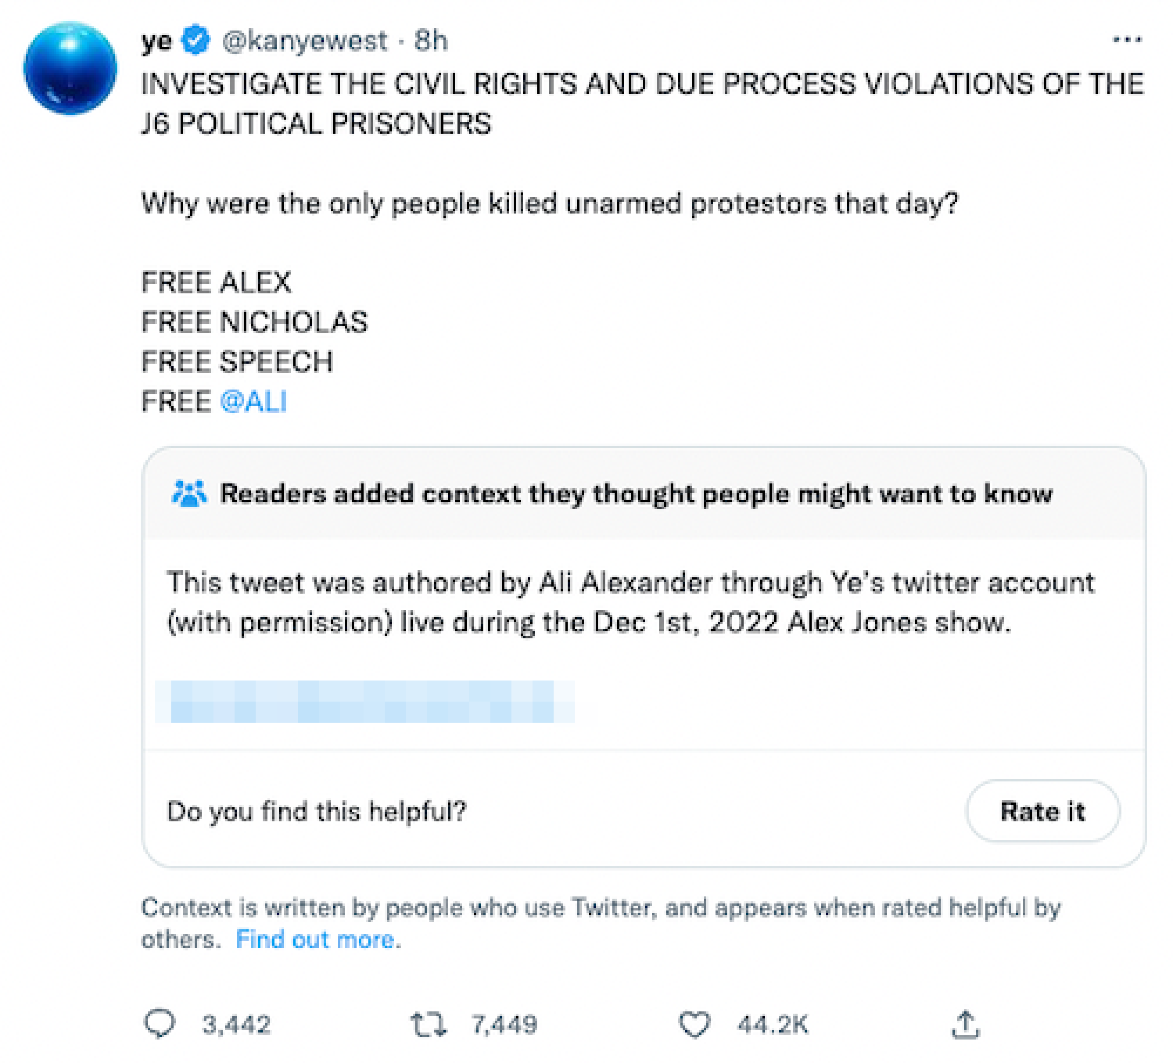Click the community notes people icon
Viewport: 1173px width, 1063px height.
pyautogui.click(x=189, y=493)
